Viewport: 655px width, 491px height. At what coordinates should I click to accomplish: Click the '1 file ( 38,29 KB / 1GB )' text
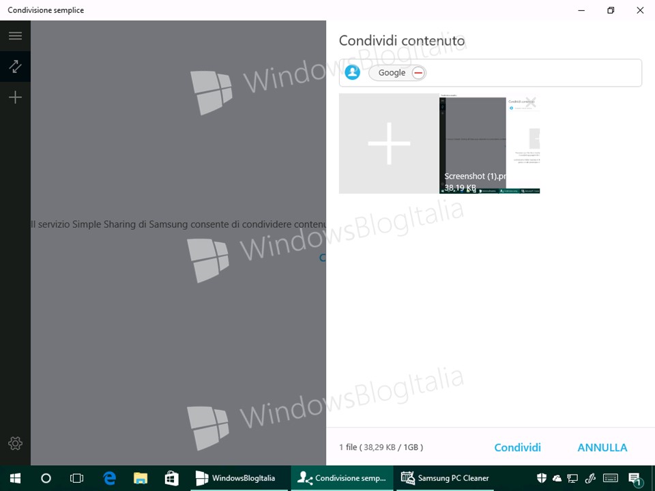coord(381,447)
